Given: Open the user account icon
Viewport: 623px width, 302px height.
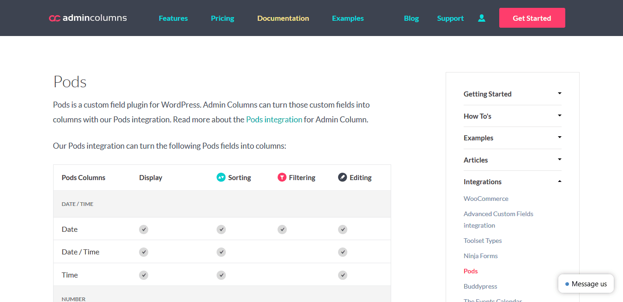Looking at the screenshot, I should (x=482, y=18).
